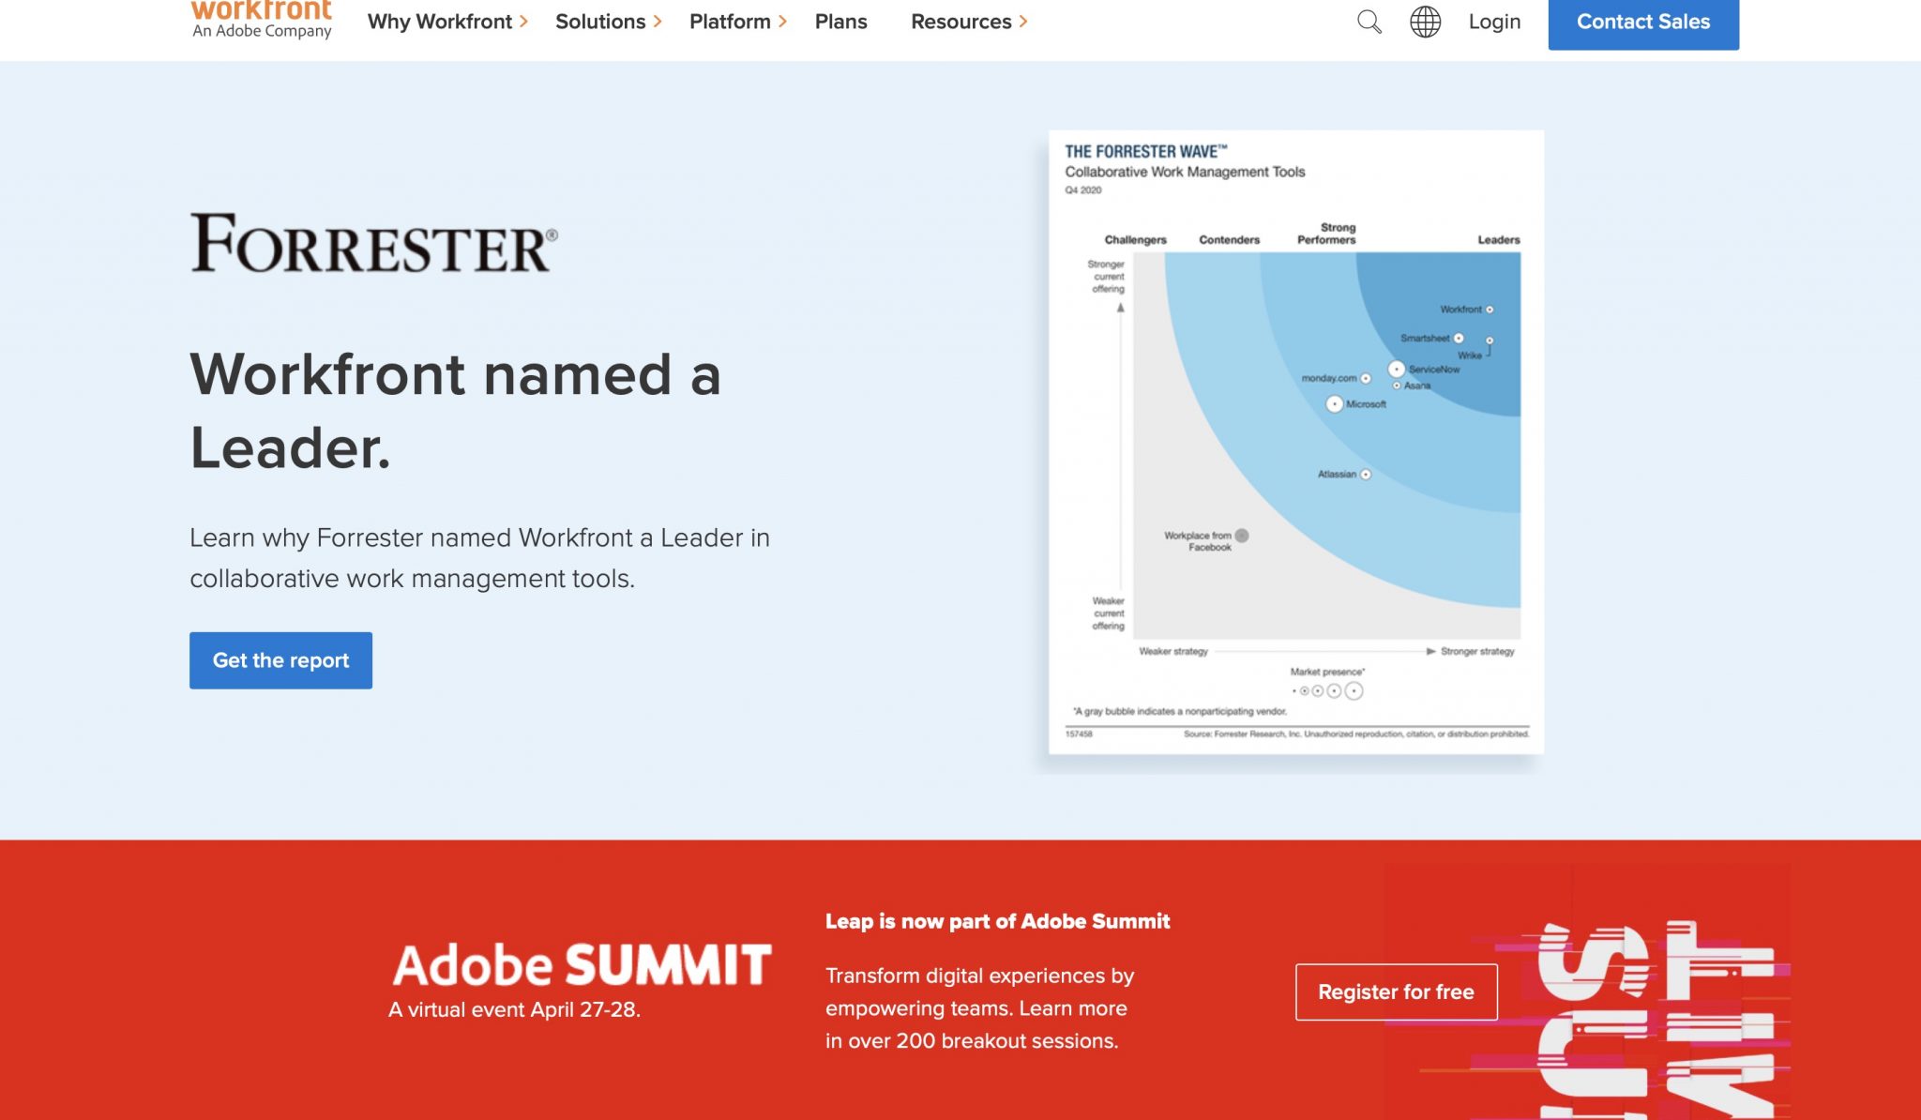1921x1120 pixels.
Task: Expand the Platform dropdown
Action: point(737,22)
